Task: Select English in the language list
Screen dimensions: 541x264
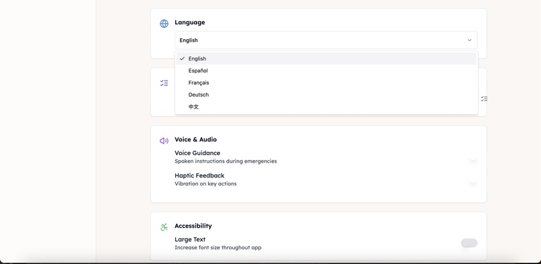Action: tap(326, 58)
